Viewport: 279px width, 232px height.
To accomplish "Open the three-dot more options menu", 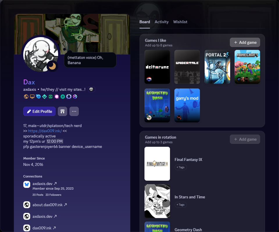I will [x=74, y=111].
